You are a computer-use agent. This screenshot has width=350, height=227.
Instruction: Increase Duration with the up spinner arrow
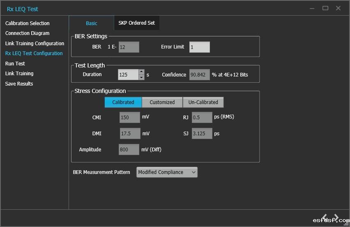pos(142,72)
